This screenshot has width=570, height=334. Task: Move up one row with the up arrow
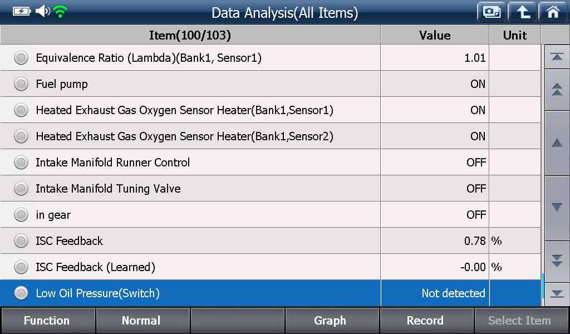tap(557, 143)
